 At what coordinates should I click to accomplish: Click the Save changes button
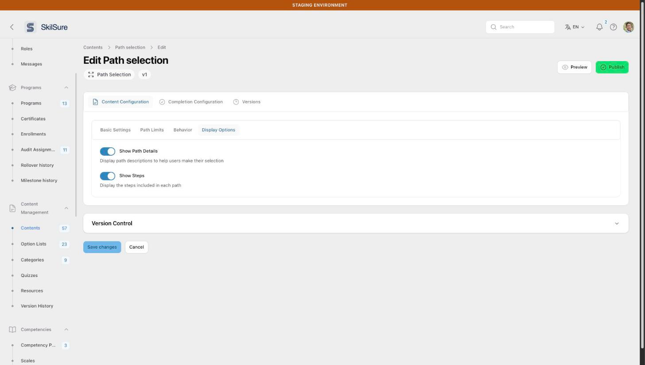click(x=102, y=247)
